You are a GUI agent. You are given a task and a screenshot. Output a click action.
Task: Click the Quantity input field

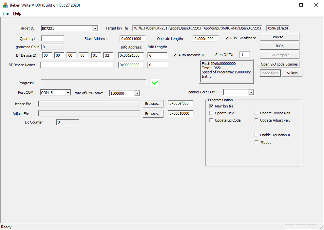[x=52, y=39]
